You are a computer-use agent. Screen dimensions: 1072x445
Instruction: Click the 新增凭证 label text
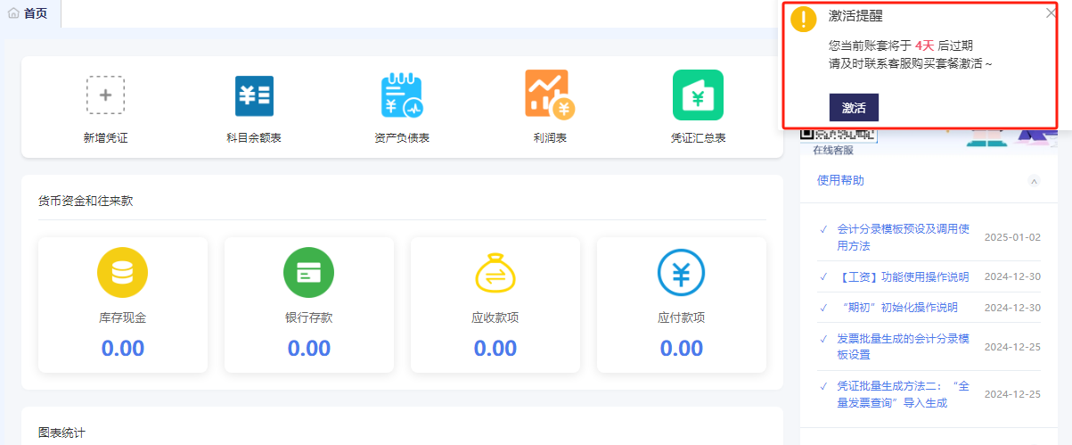click(105, 138)
